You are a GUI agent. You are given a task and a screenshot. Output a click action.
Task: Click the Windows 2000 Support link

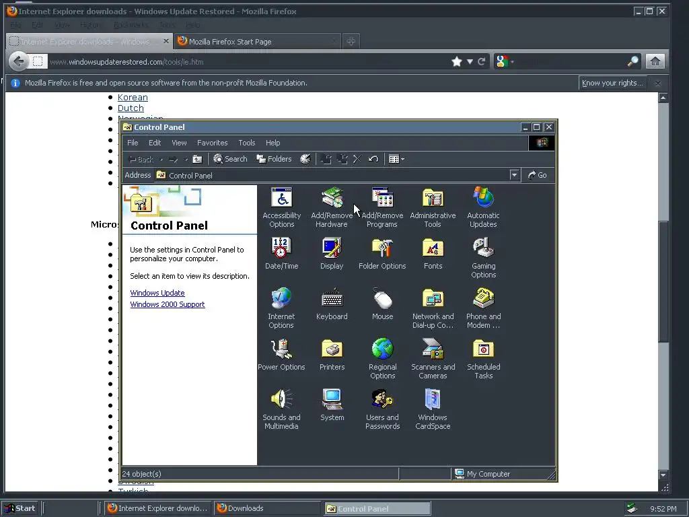pos(168,304)
